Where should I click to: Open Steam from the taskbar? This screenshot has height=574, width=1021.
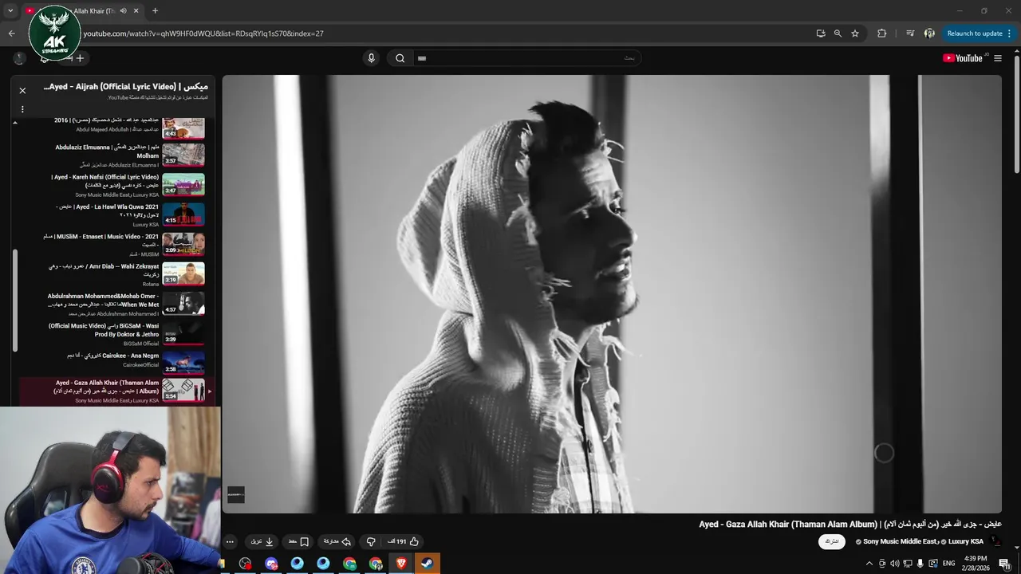pos(428,564)
